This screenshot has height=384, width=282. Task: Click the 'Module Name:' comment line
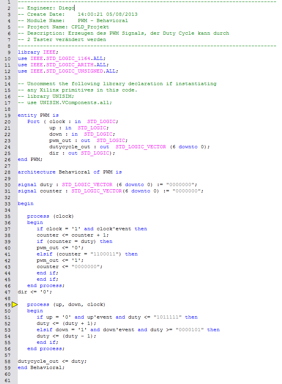coord(73,21)
